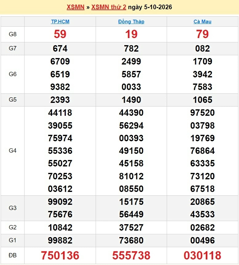The width and height of the screenshot is (239, 265).
Task: Select Cà Mau special prize 030118
Action: click(202, 255)
